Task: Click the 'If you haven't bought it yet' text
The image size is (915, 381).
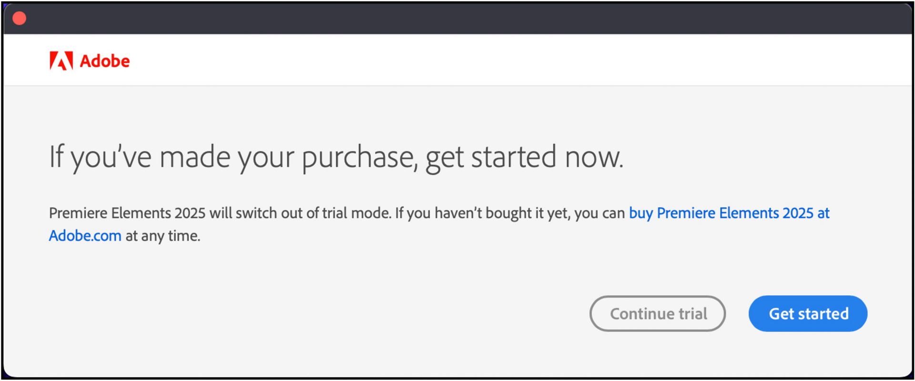Action: (483, 213)
